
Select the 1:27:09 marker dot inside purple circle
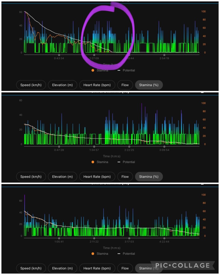click(x=94, y=55)
